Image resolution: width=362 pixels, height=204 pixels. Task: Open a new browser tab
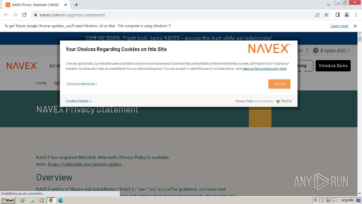point(76,5)
